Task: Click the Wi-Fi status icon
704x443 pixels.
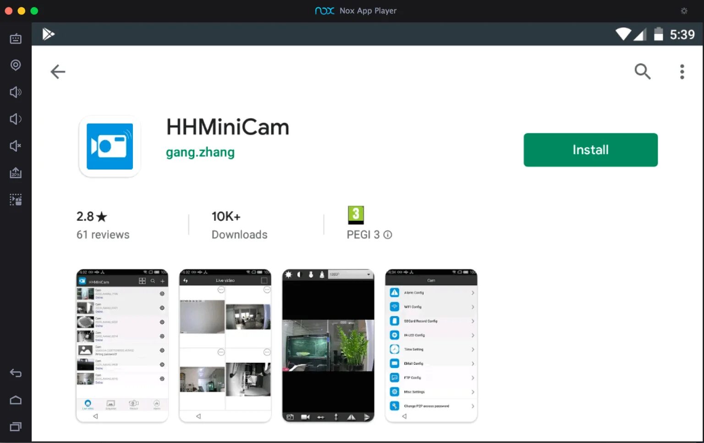Action: [x=623, y=34]
